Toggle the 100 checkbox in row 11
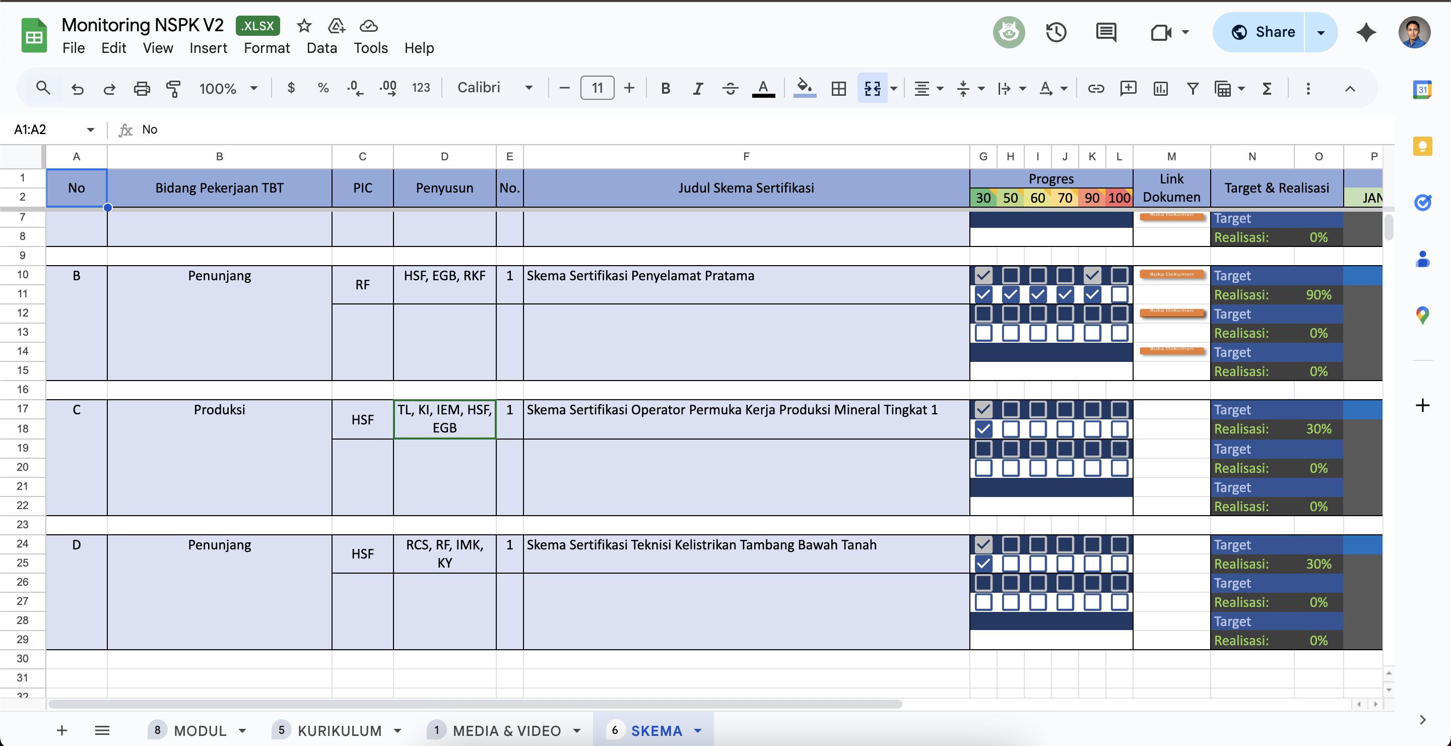The width and height of the screenshot is (1451, 746). click(1119, 294)
